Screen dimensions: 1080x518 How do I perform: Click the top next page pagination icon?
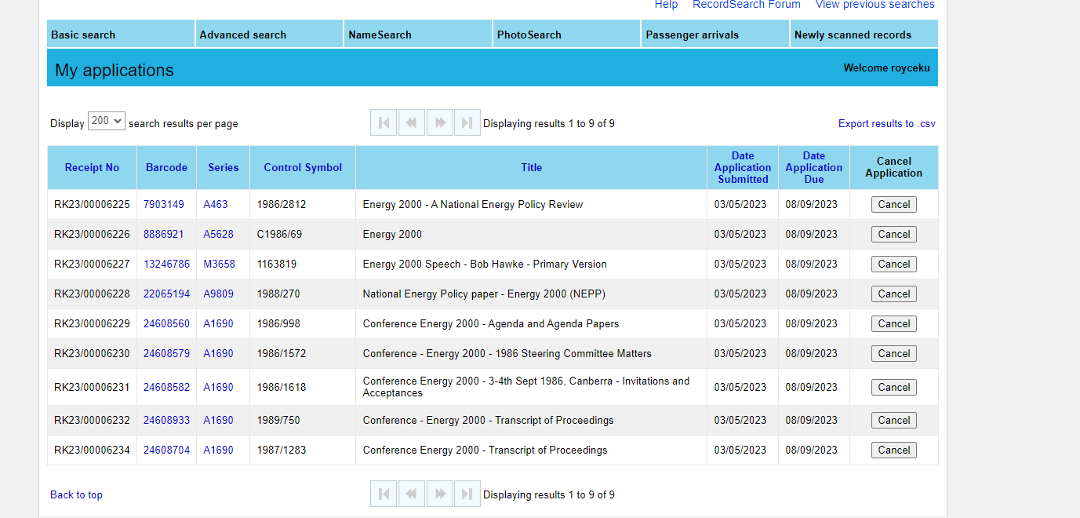pyautogui.click(x=440, y=122)
